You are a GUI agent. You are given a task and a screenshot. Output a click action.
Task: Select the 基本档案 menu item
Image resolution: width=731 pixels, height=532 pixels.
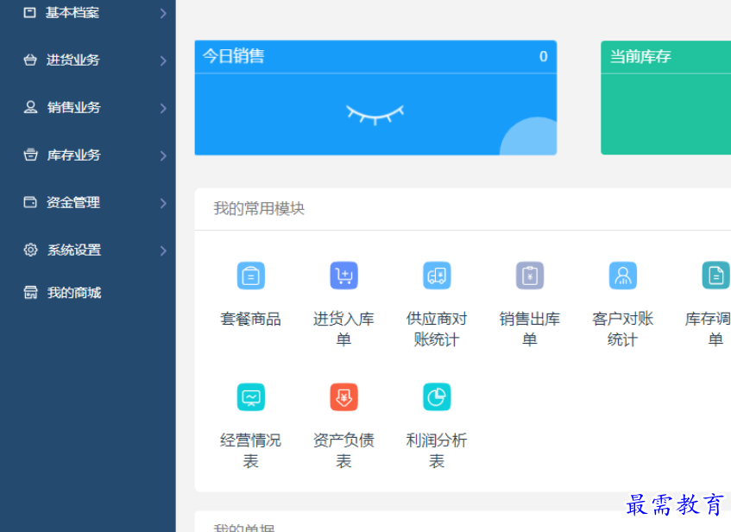88,13
